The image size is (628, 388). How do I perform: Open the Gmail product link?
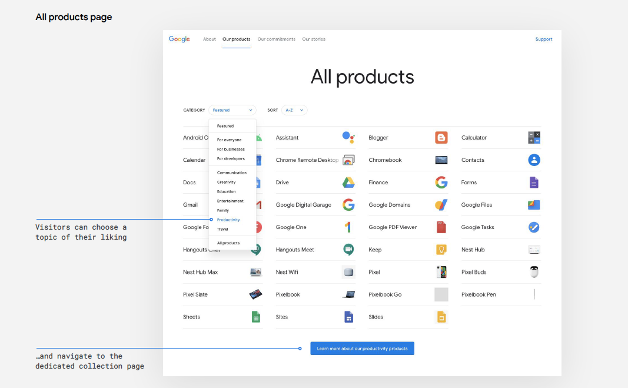click(x=190, y=205)
